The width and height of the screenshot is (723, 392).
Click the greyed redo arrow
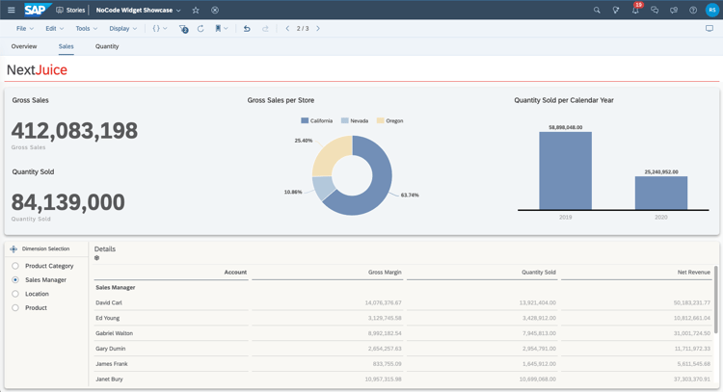tap(265, 28)
